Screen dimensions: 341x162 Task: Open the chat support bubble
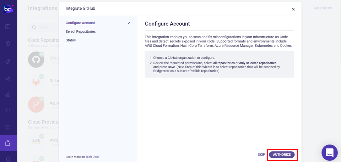pos(330,153)
